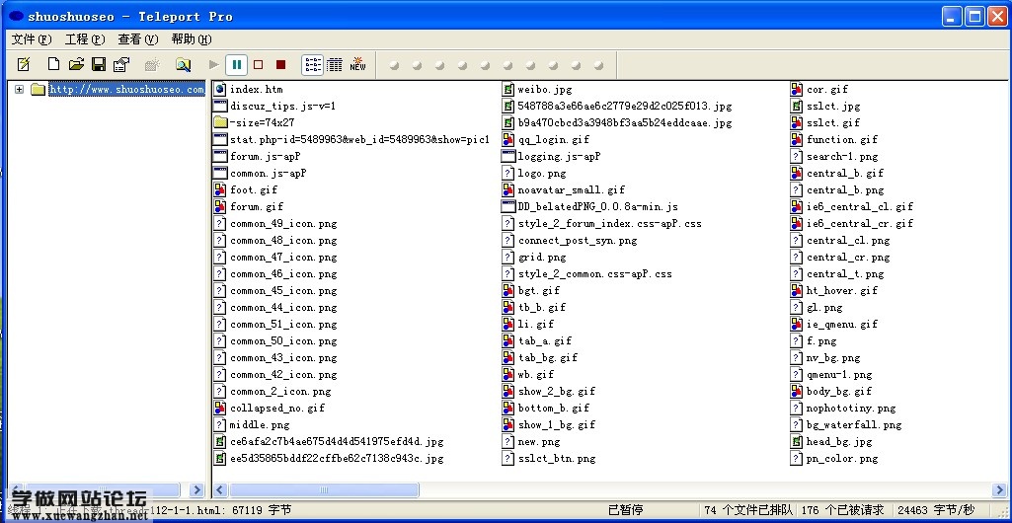The height and width of the screenshot is (523, 1012).
Task: Expand the shuoshuoseo.com tree node
Action: (19, 90)
